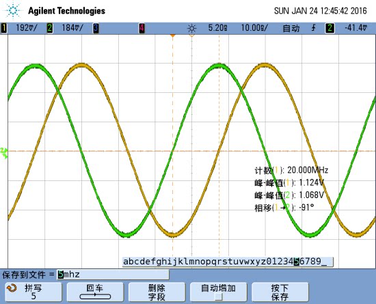Toggle the 自动增加 auto increment checkbox
376x304 pixels.
[x=219, y=296]
